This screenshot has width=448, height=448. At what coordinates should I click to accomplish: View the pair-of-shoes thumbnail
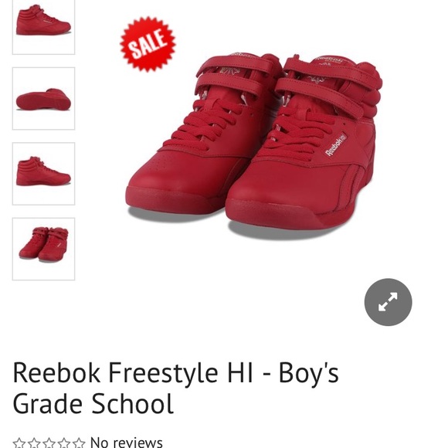[x=43, y=249]
